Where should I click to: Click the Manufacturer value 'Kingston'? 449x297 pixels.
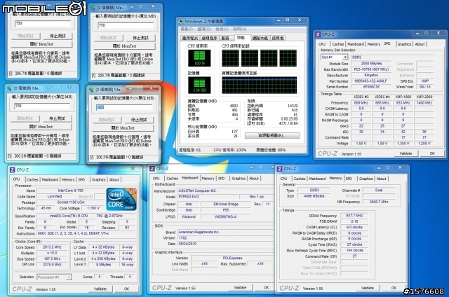pos(371,75)
